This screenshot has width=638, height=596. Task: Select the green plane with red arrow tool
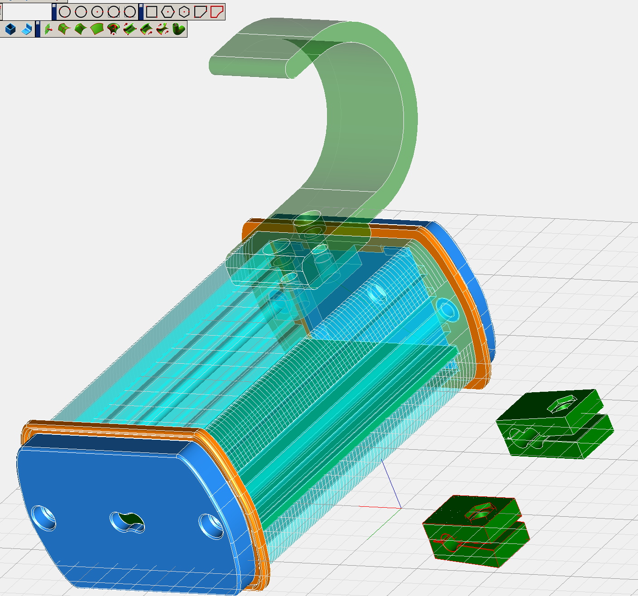48,29
